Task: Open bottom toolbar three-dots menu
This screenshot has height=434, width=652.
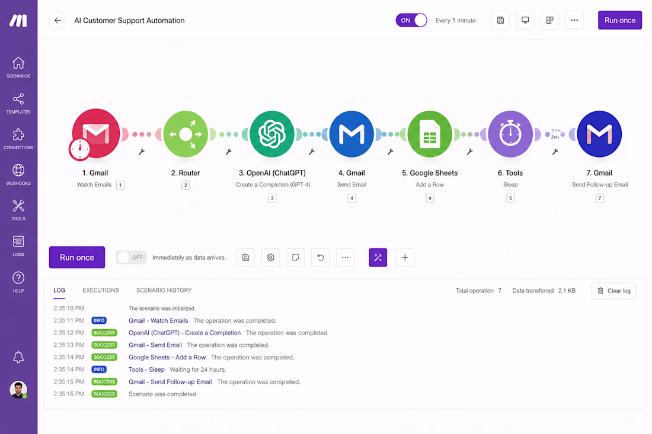Action: coord(345,258)
